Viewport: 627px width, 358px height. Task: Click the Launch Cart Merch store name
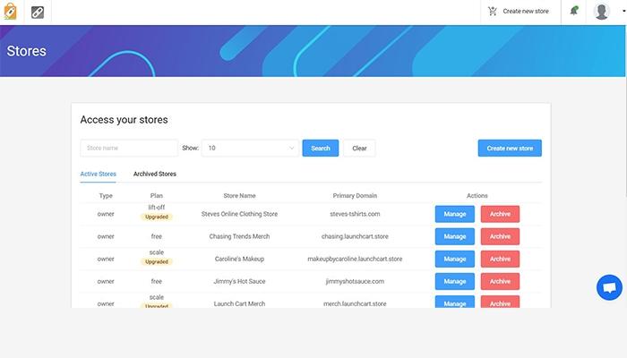pyautogui.click(x=239, y=303)
